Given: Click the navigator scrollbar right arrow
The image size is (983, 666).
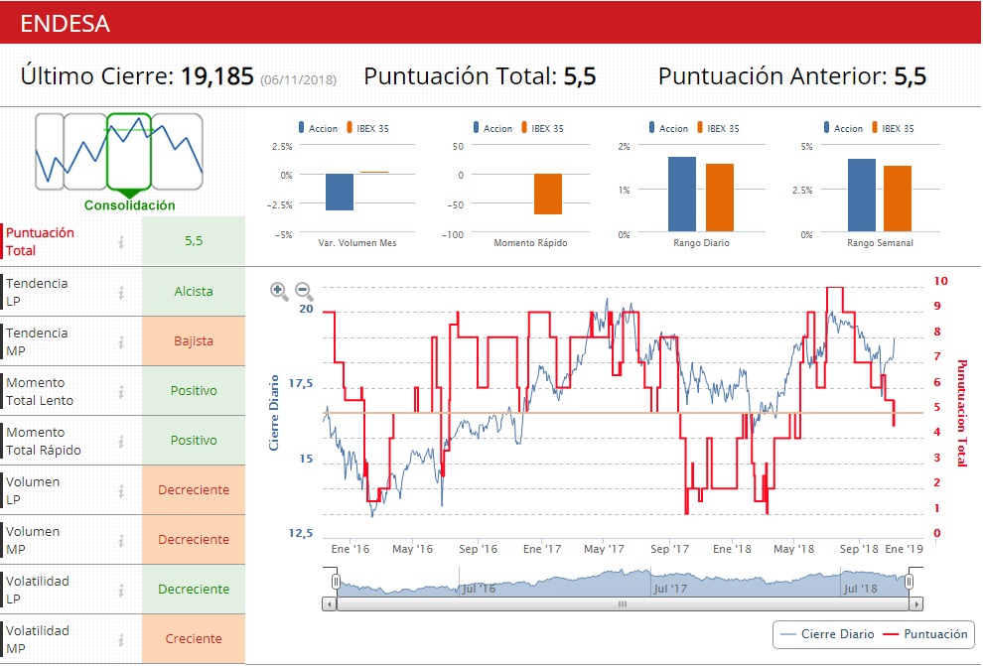Looking at the screenshot, I should click(916, 604).
